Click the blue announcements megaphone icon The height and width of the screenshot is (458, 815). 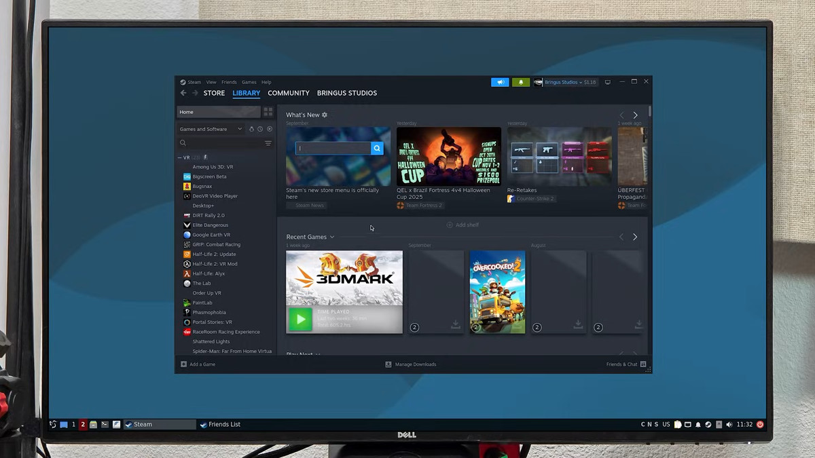tap(500, 82)
